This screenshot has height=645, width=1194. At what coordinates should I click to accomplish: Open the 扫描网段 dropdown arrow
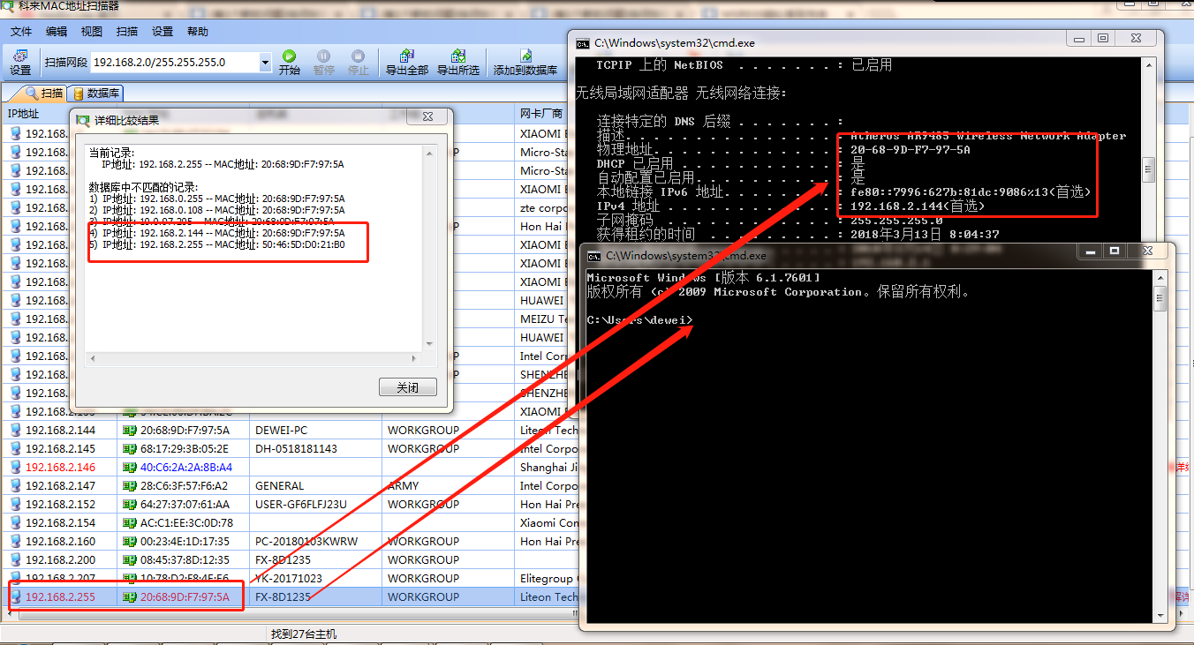point(265,63)
